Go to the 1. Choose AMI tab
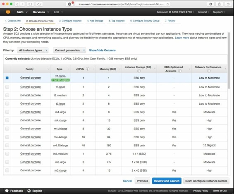This screenshot has height=194, width=234. coord(13,21)
